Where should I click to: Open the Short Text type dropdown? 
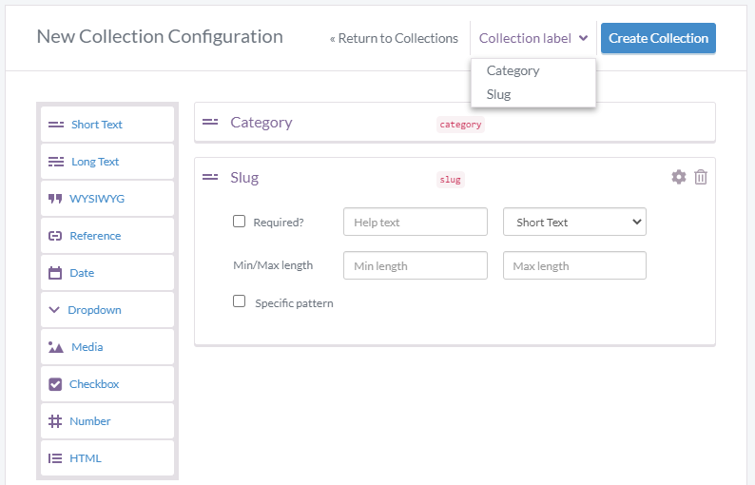coord(574,223)
